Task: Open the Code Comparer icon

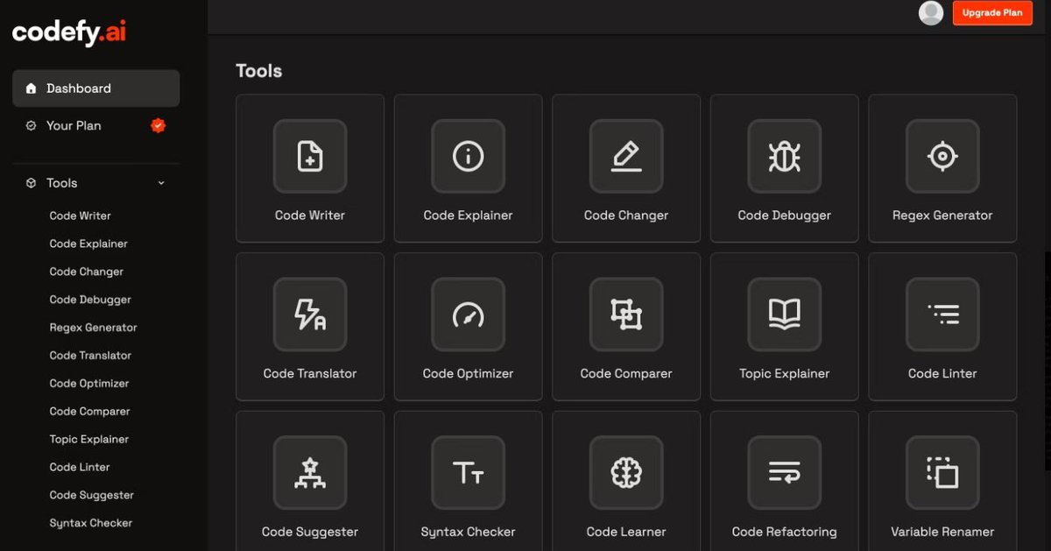Action: pos(626,315)
